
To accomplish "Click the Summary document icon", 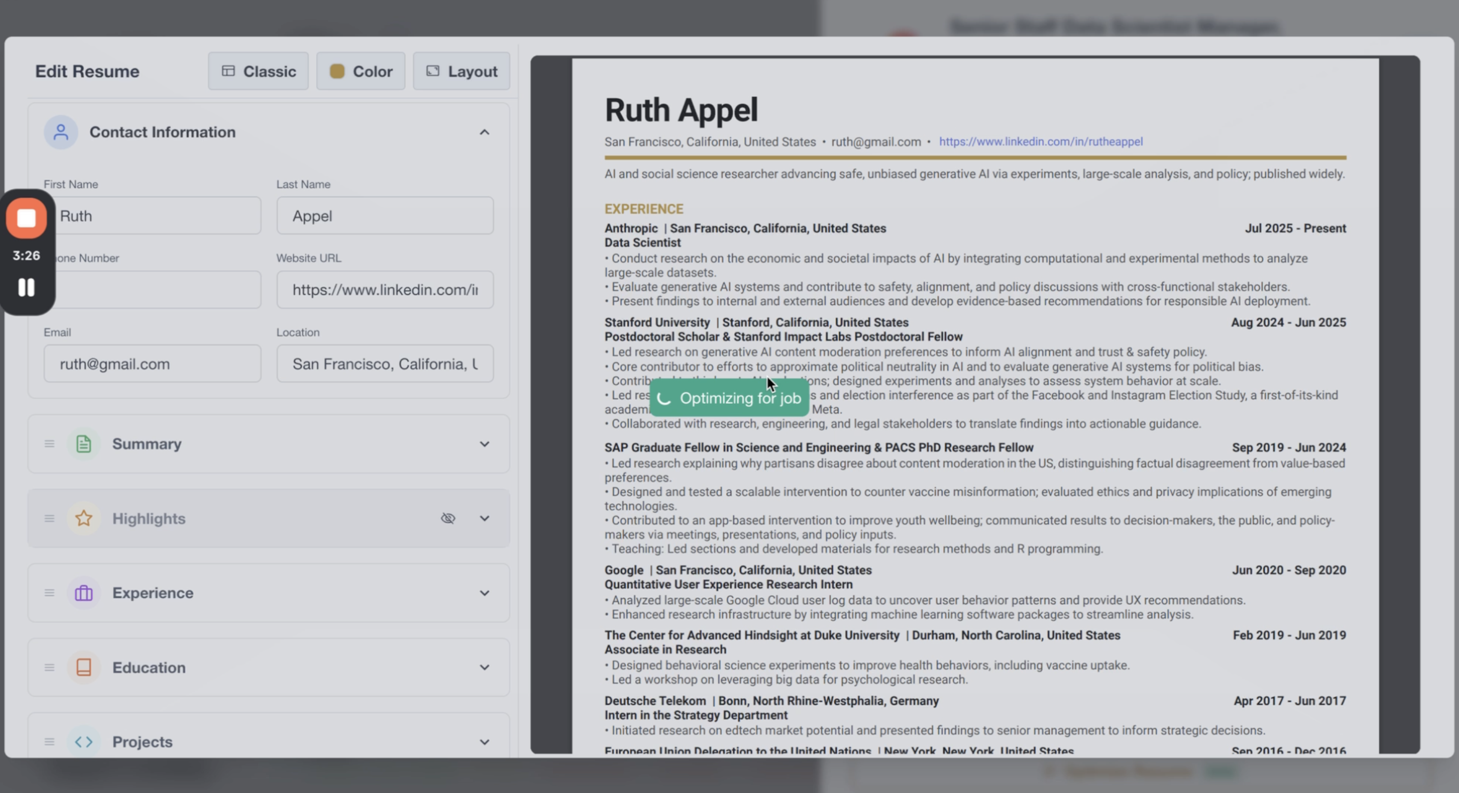I will click(x=83, y=444).
